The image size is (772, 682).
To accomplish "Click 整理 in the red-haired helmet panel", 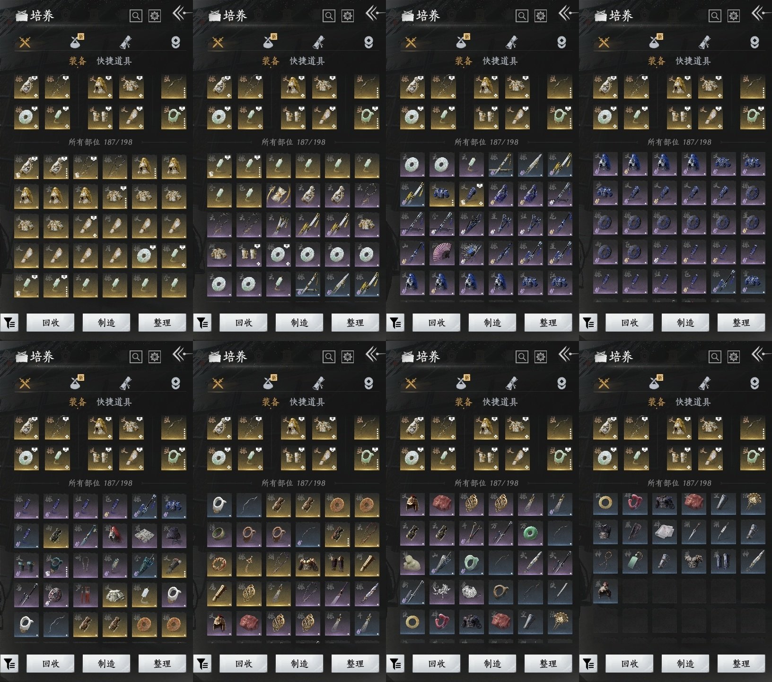I will 162,664.
